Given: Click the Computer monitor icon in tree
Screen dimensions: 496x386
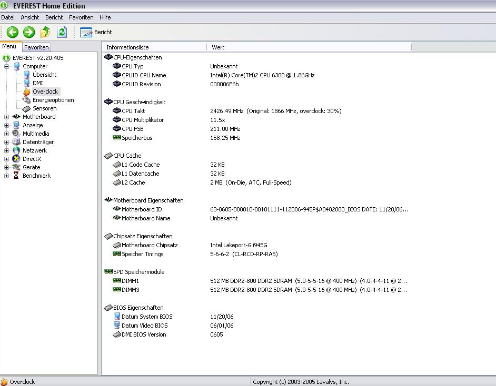Looking at the screenshot, I should coord(16,66).
